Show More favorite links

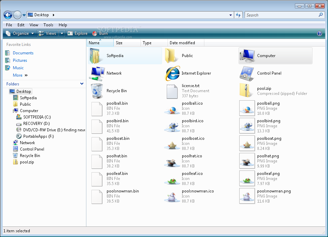20,75
